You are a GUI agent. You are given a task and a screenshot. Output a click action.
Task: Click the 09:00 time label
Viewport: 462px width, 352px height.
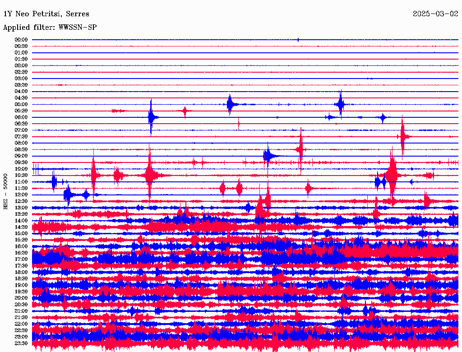(21, 156)
